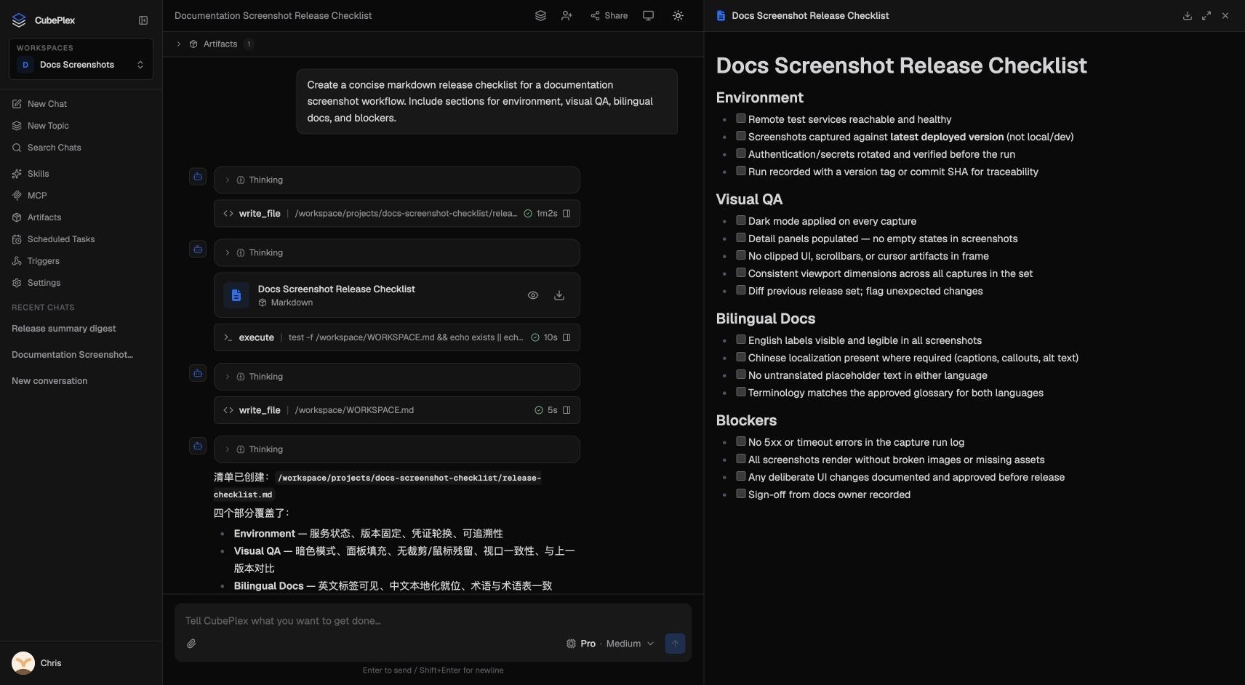Viewport: 1245px width, 685px height.
Task: Expand the Artifacts bar chevron
Action: (x=179, y=44)
